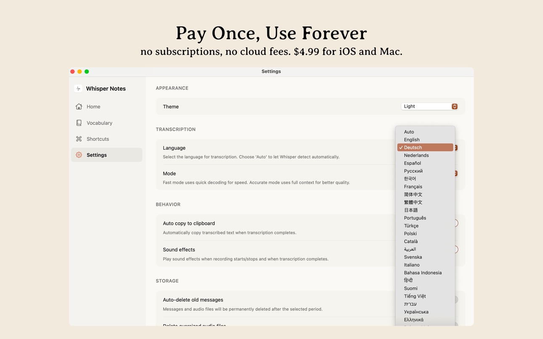Click the Auto-delete old messages label
This screenshot has height=339, width=543.
pyautogui.click(x=193, y=300)
